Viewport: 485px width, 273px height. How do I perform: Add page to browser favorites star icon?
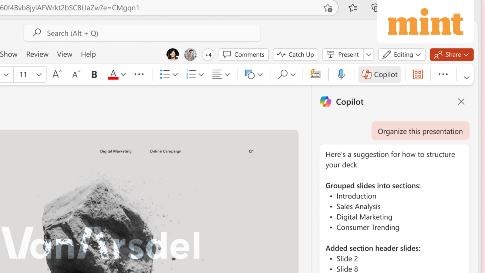coord(328,8)
